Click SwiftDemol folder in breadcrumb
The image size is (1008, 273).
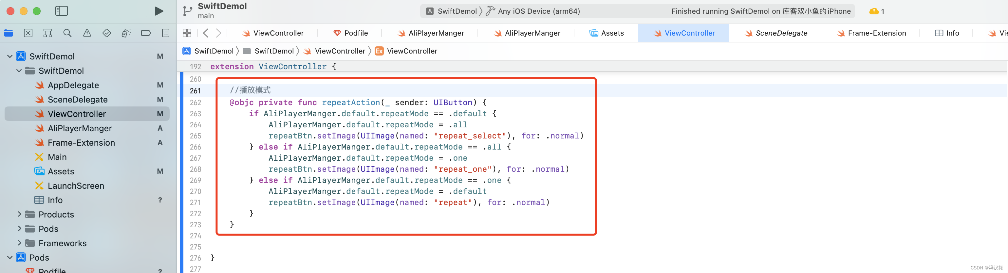[x=269, y=51]
